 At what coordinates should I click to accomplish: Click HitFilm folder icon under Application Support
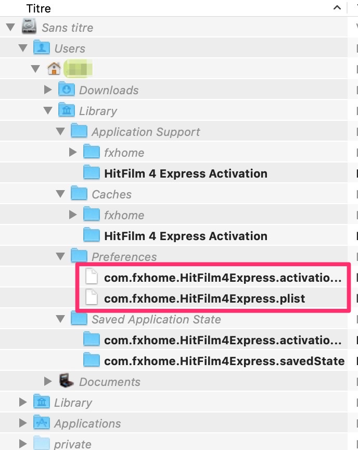click(x=92, y=172)
